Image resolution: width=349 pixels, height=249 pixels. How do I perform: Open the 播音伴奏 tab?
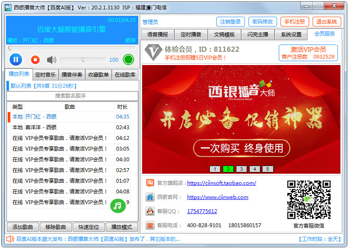coord(72,75)
